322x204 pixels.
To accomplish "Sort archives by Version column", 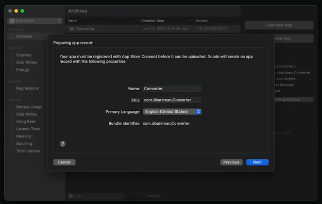I will pyautogui.click(x=201, y=21).
